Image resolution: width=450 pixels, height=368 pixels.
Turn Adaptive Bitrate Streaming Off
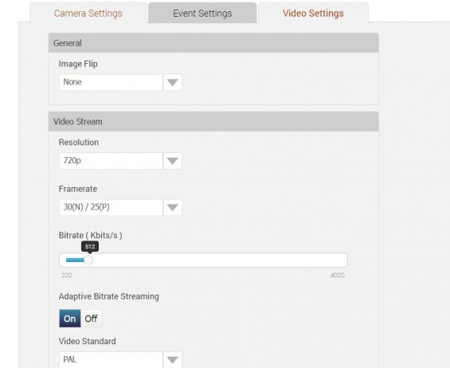coord(92,319)
